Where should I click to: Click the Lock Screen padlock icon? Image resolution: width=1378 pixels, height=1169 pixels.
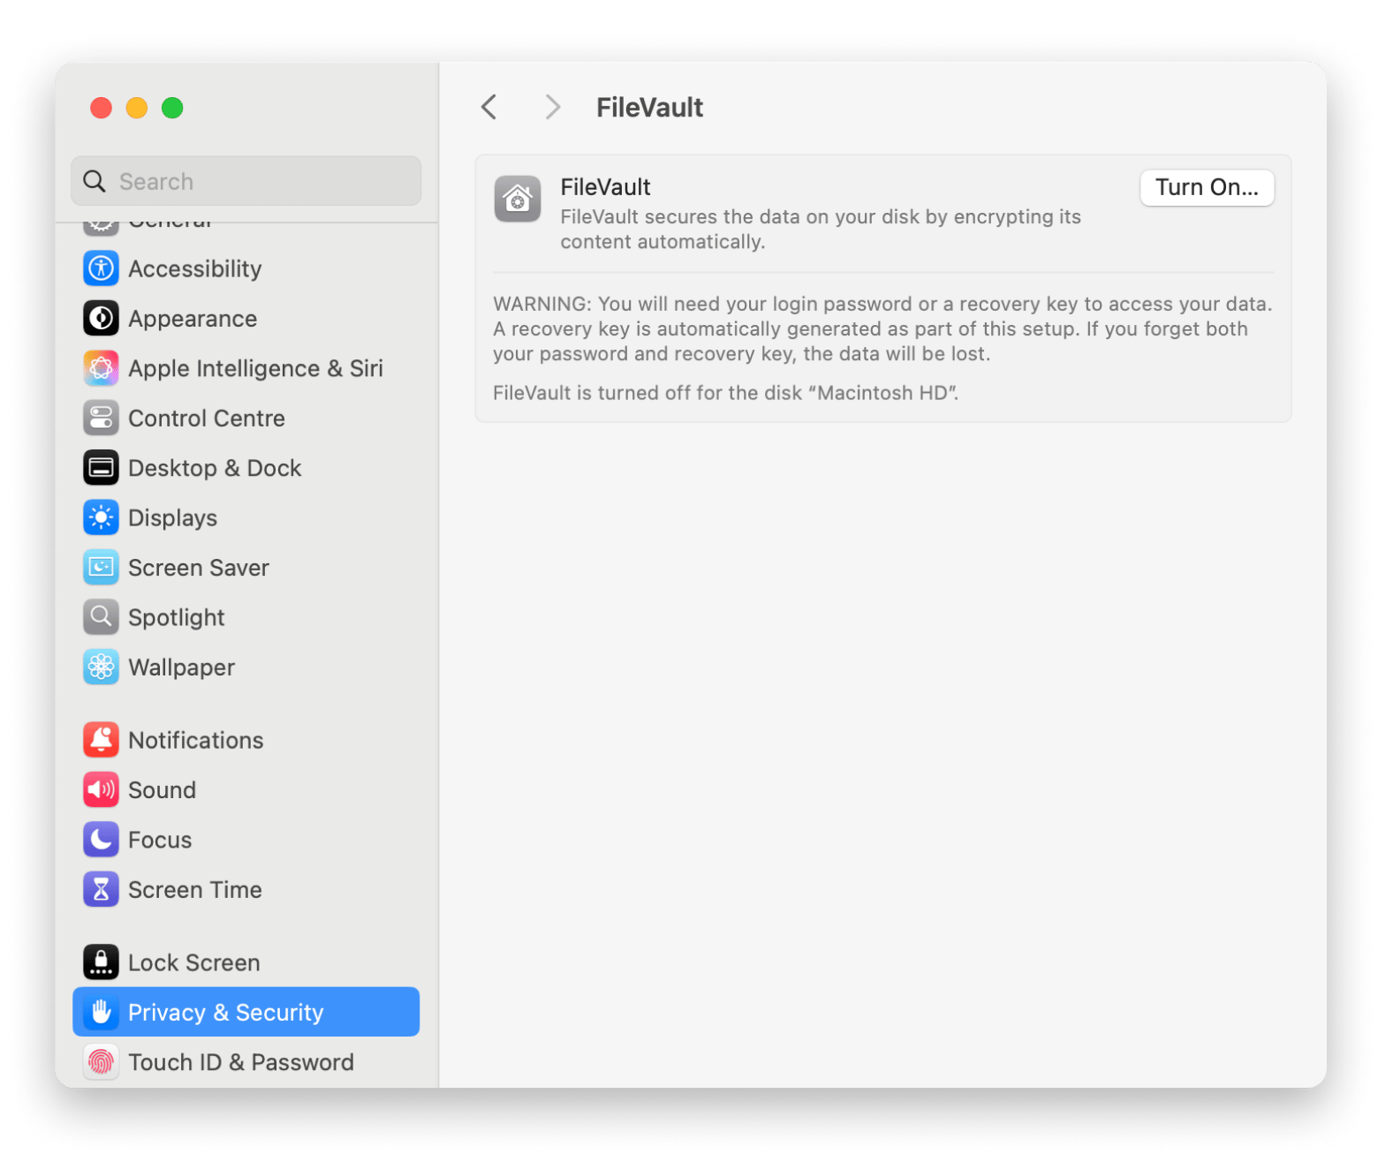coord(101,962)
